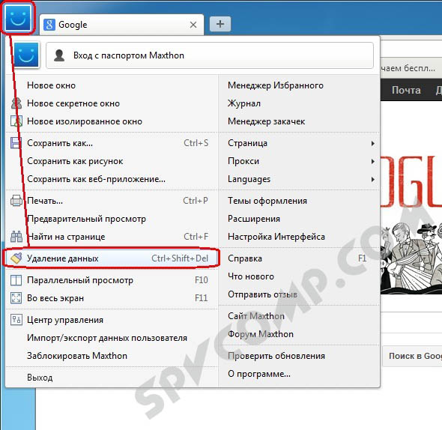Click the broom icon for Удаление данных
442x430 pixels.
[x=16, y=258]
